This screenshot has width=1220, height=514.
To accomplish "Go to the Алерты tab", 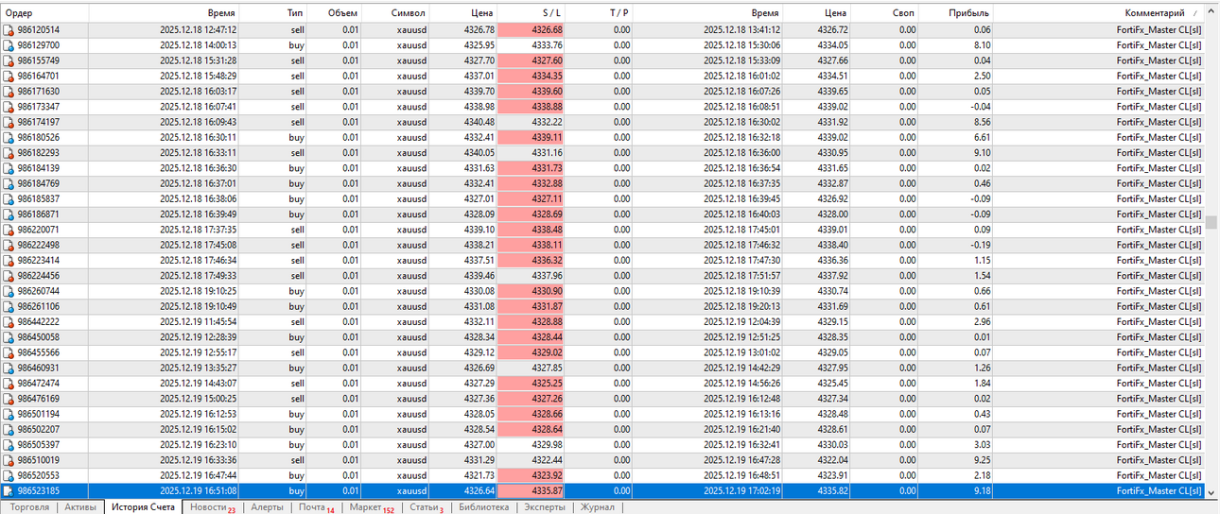I will [x=268, y=507].
